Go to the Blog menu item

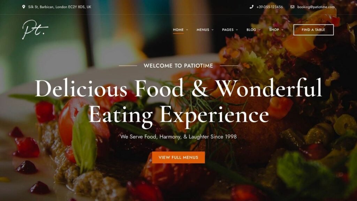tap(251, 30)
